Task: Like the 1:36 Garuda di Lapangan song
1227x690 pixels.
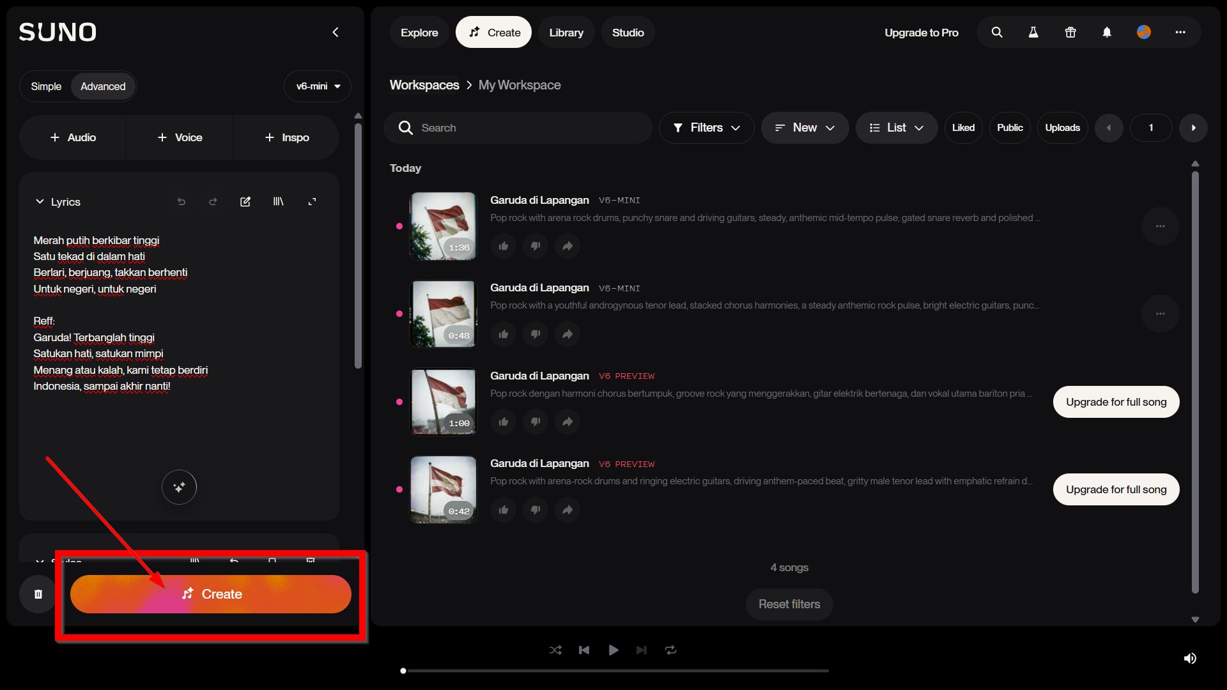Action: [x=504, y=246]
